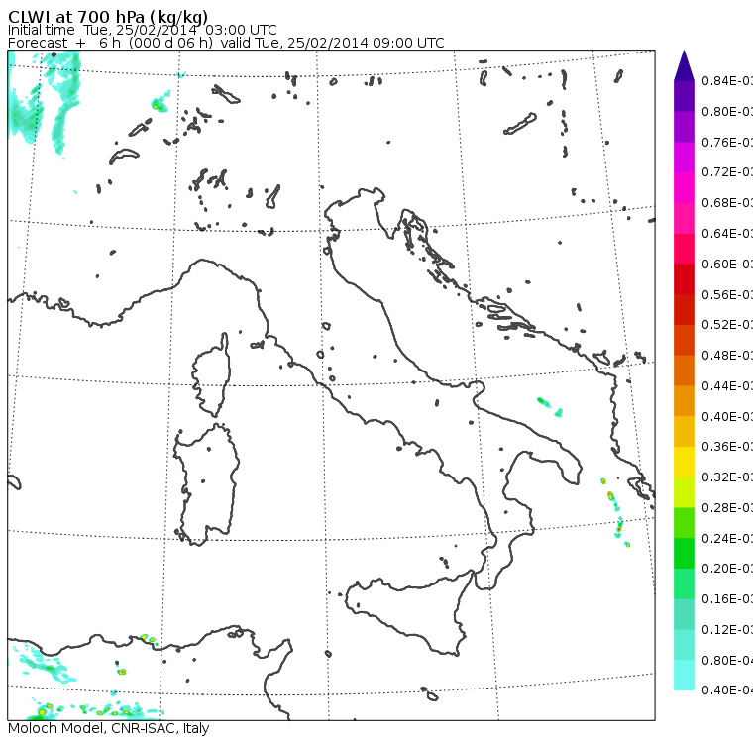Click the lime band between 0.28E-03 and 0.32E-03

[684, 492]
